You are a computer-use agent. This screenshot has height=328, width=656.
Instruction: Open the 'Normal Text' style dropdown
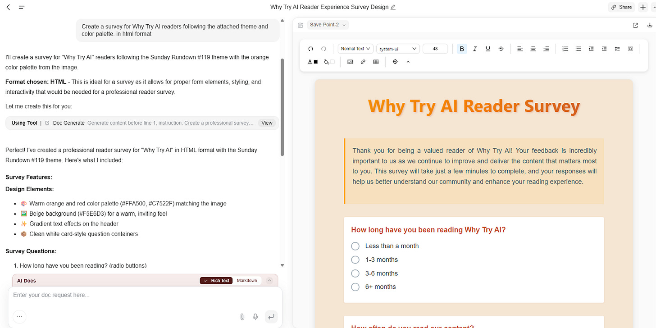coord(355,49)
